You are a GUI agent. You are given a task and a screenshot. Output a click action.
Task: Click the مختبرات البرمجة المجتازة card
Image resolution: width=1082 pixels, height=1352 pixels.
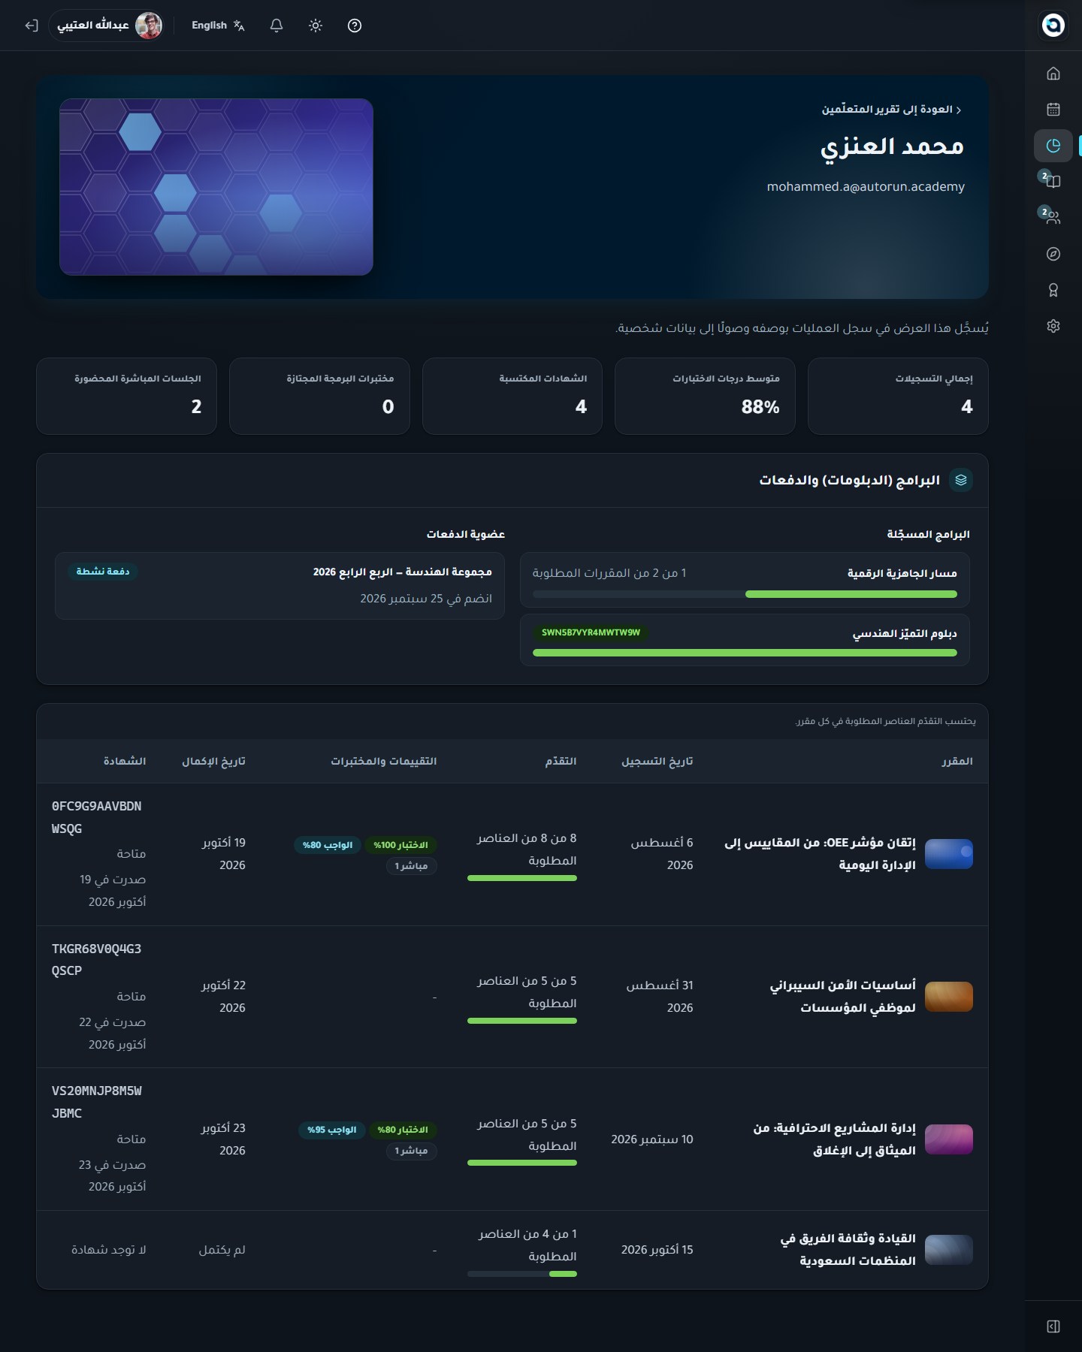coord(319,396)
